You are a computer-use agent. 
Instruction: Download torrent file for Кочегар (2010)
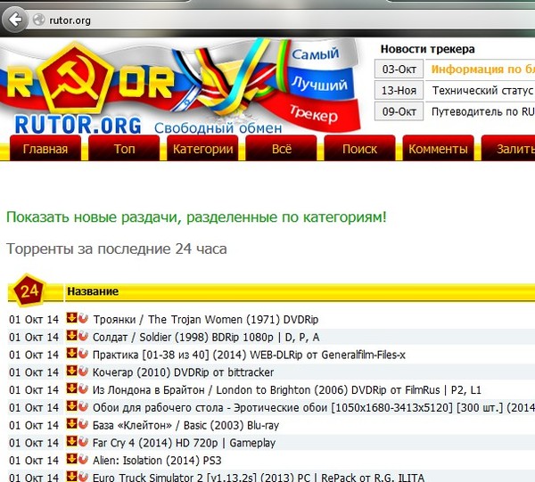coord(71,371)
